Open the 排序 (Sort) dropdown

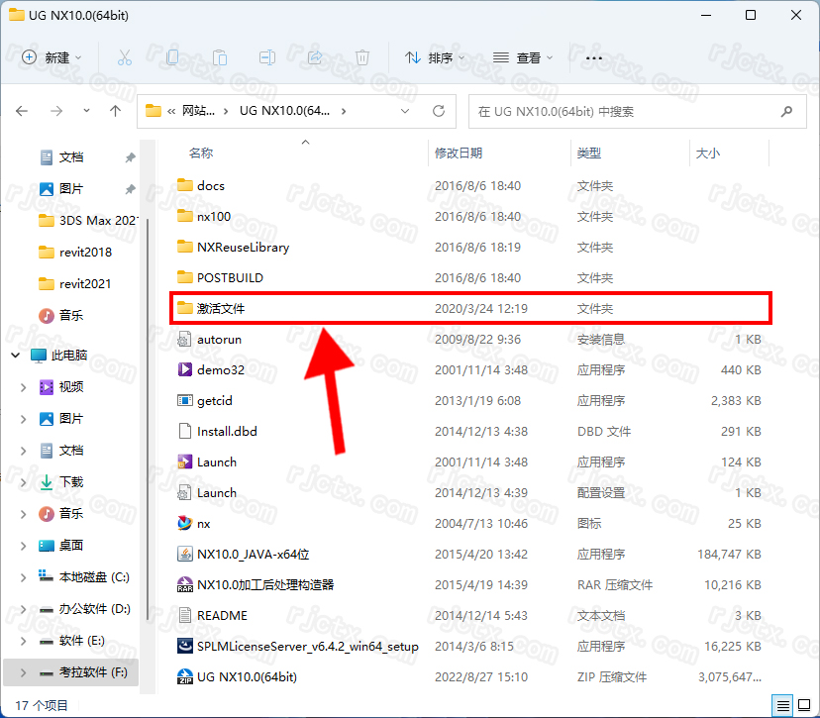pos(435,57)
